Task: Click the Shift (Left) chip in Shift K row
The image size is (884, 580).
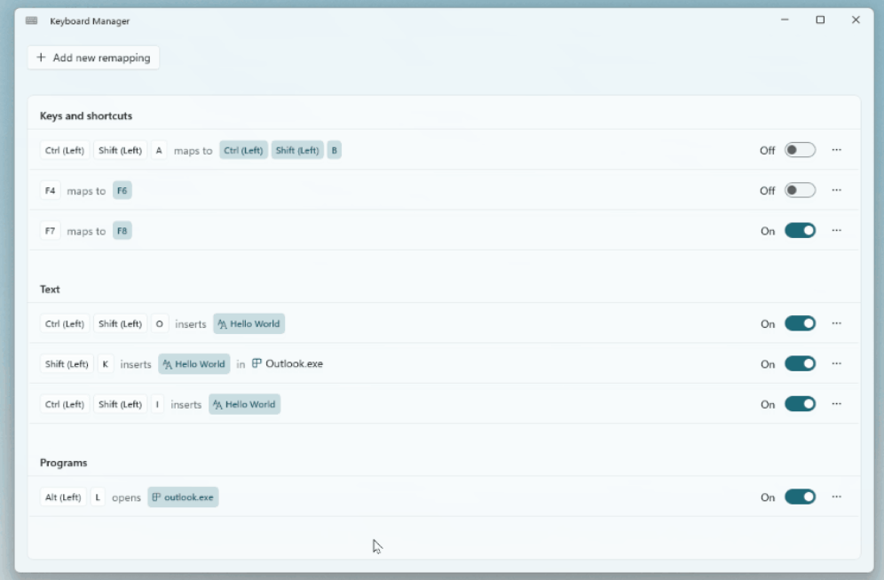Action: (67, 364)
